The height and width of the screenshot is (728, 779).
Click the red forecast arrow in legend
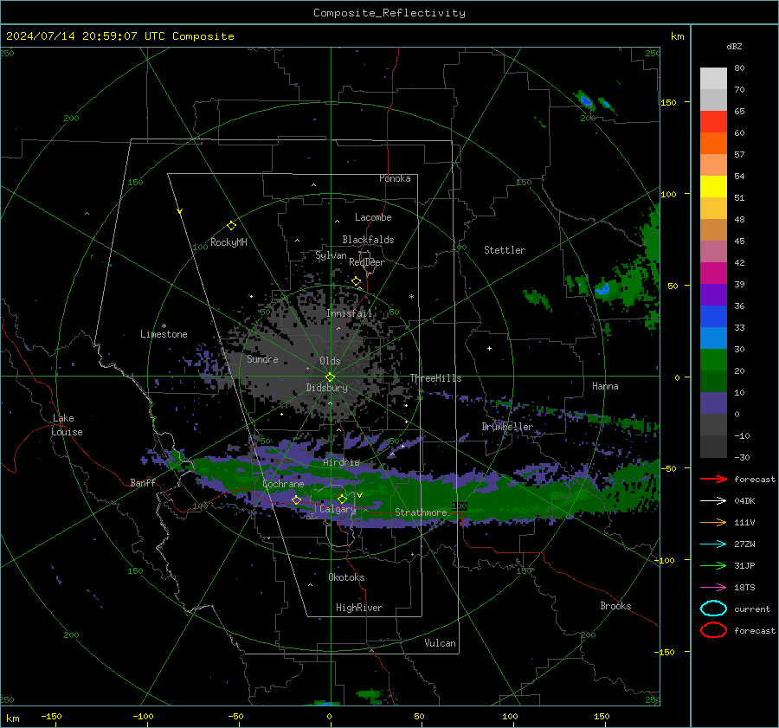pos(713,479)
